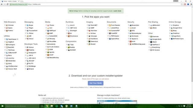Screen dimensions: 193x108
Task: Click the TeamViewer 11 icon in Utilities
Action: pos(7,39)
